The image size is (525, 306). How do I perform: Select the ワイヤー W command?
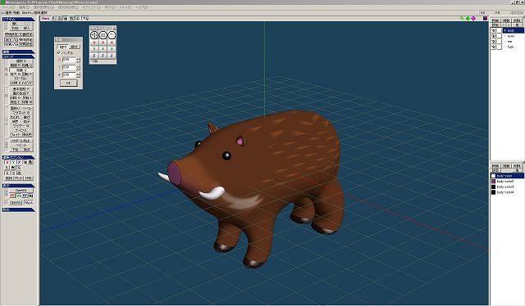point(21,126)
